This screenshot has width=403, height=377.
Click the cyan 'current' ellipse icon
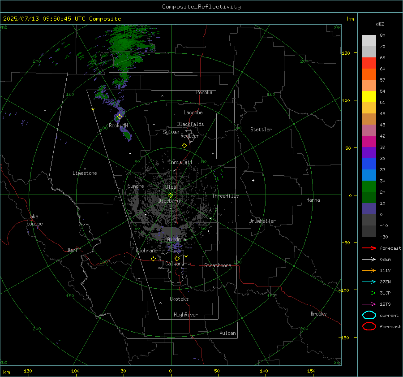(369, 315)
